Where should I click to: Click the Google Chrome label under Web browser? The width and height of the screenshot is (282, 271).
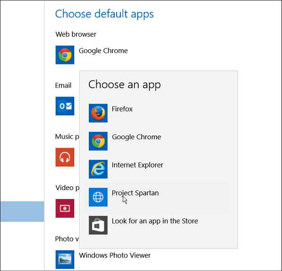tap(103, 51)
